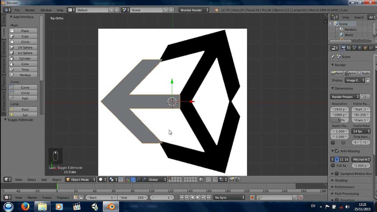Screen dimensions: 377x212
Task: Toggle proportional editing icon in 3D header
Action: pos(208,180)
